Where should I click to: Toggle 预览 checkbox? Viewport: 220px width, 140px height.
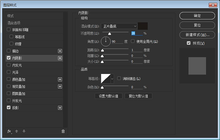(189, 43)
